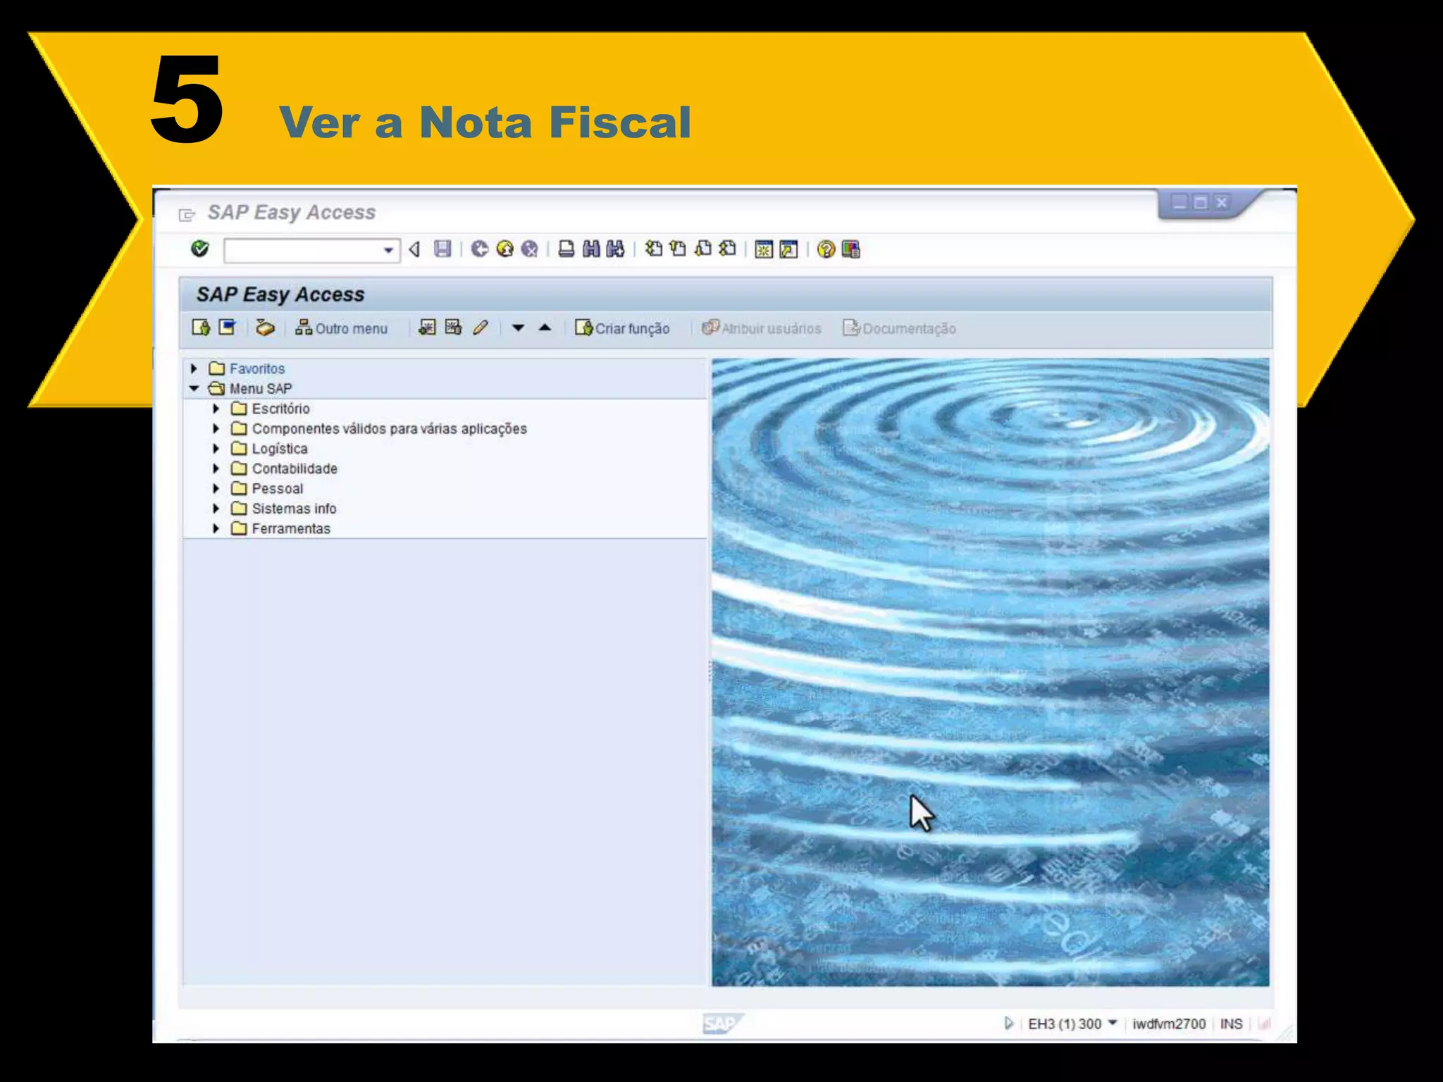Image resolution: width=1443 pixels, height=1082 pixels.
Task: Select the Contabilidade tree item
Action: pyautogui.click(x=294, y=468)
